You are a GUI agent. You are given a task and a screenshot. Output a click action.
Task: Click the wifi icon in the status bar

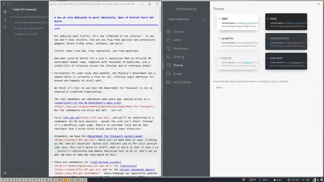[243, 180]
